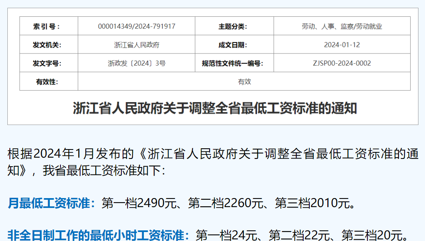Image resolution: width=425 pixels, height=241 pixels.
Task: Click the 有效性 label cell
Action: (x=47, y=82)
